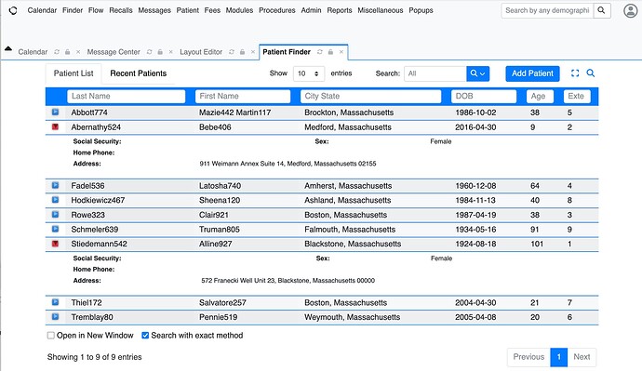The width and height of the screenshot is (642, 371).
Task: Switch to the Message Center tab
Action: click(114, 52)
